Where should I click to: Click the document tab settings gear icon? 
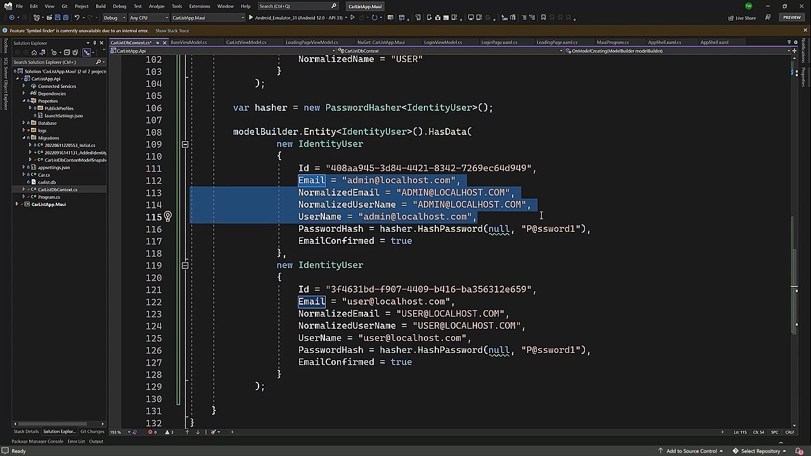coord(796,42)
